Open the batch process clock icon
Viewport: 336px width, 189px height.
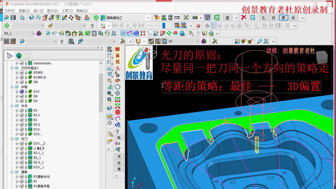107,33
